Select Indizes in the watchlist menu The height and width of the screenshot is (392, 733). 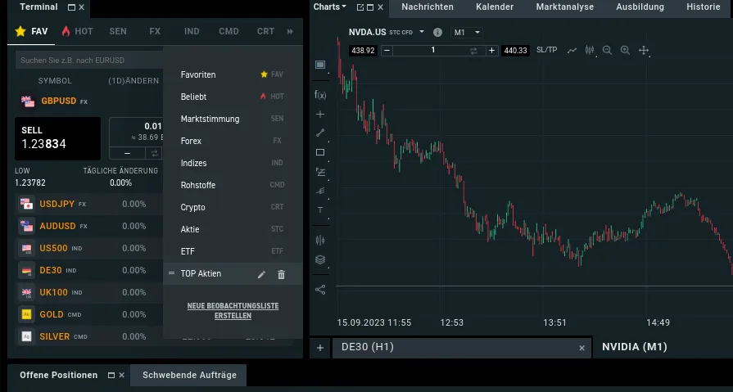click(233, 163)
